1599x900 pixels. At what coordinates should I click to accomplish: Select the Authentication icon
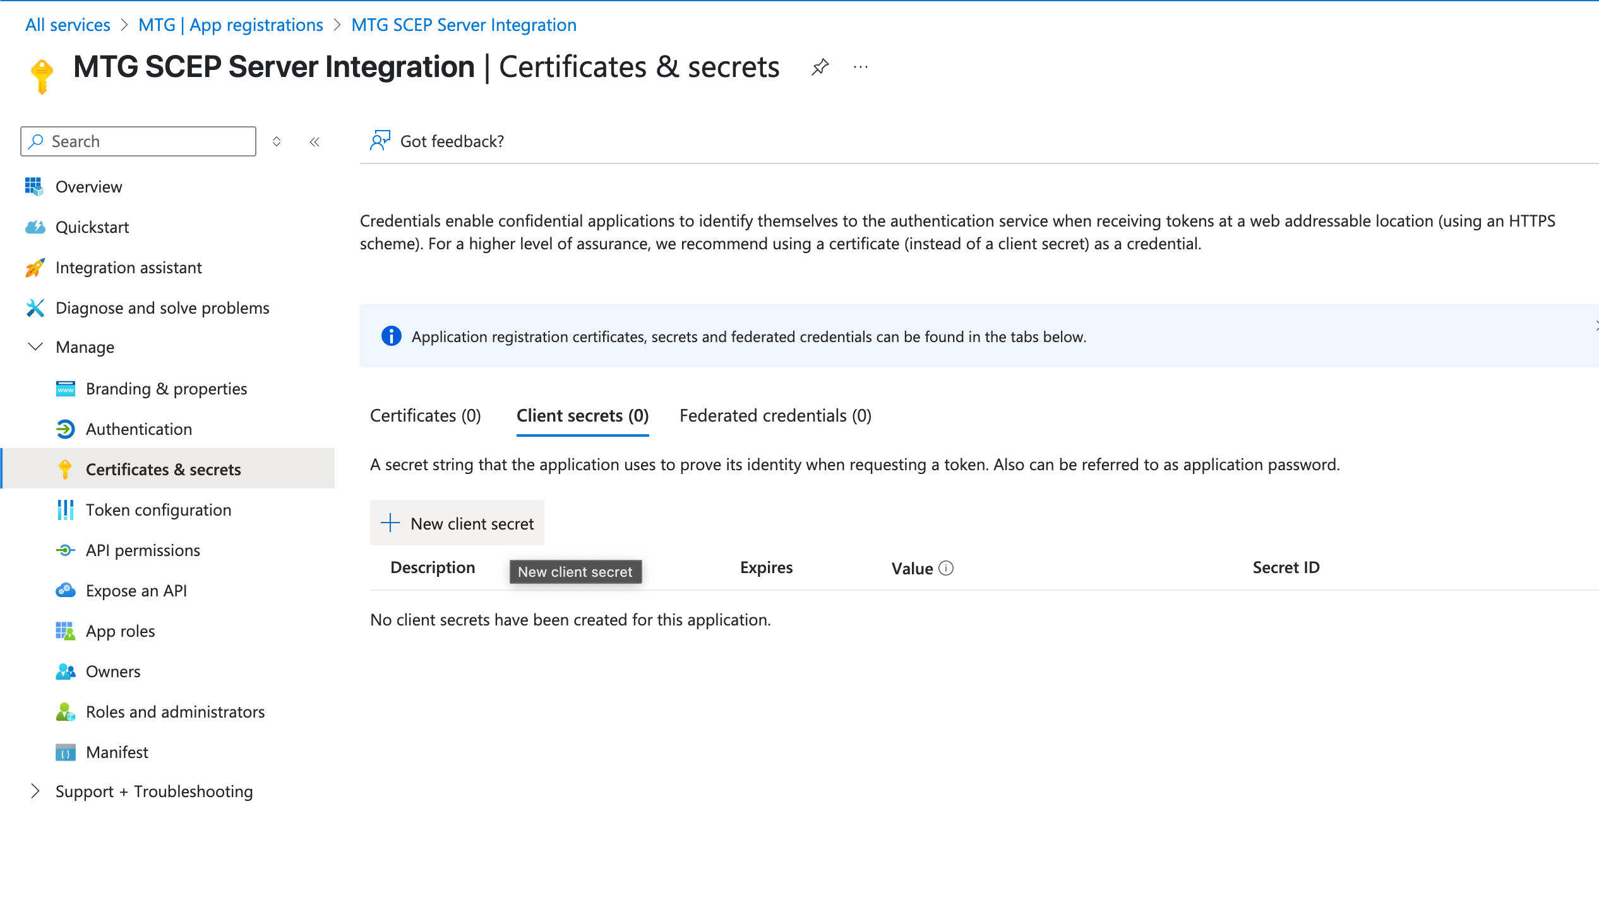[66, 429]
